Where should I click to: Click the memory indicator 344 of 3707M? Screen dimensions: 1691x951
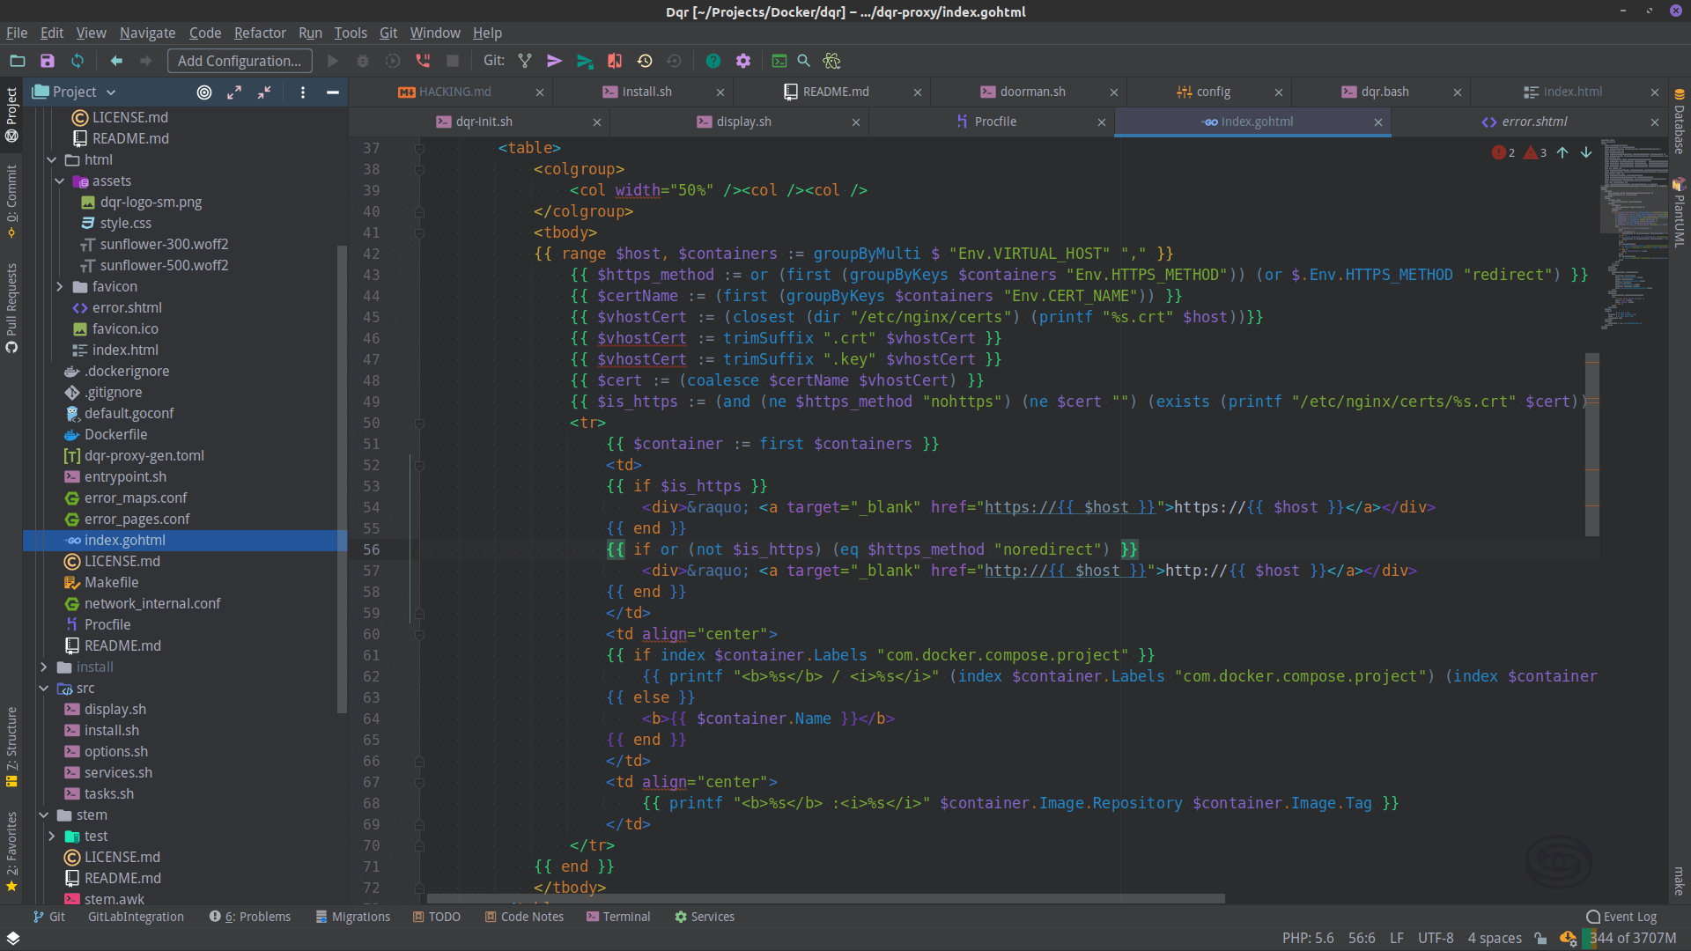click(x=1633, y=939)
